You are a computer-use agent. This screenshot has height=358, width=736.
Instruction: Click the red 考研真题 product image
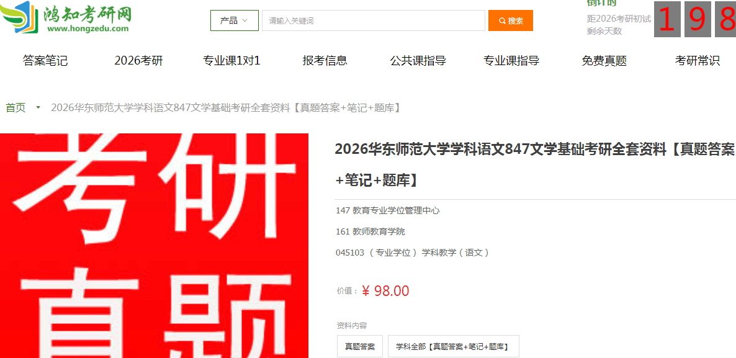(154, 246)
